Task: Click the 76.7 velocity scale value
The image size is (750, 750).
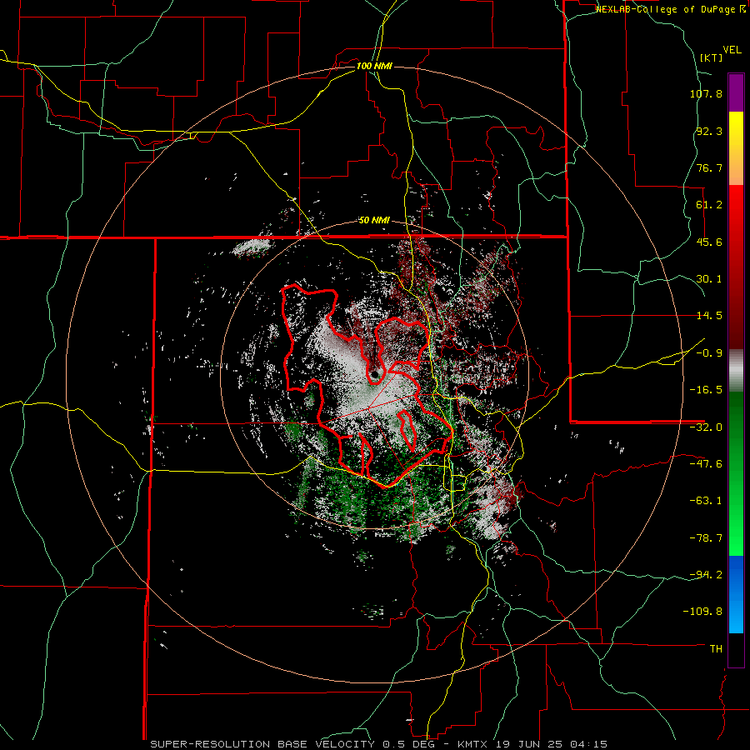Action: point(709,167)
